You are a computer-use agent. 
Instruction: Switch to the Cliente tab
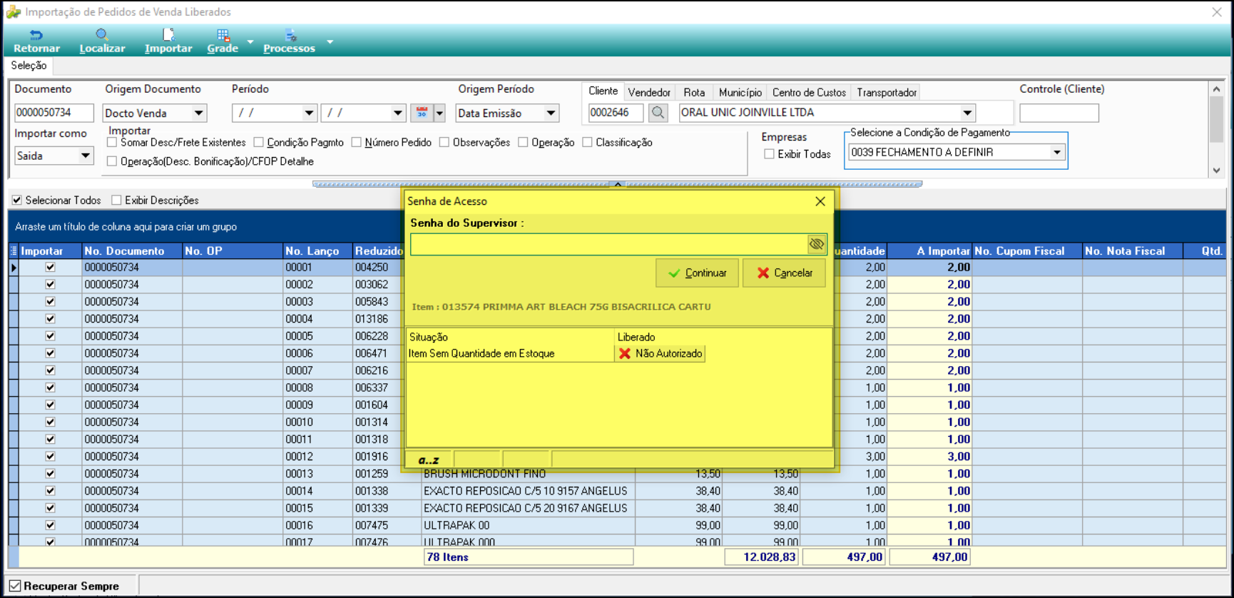603,91
